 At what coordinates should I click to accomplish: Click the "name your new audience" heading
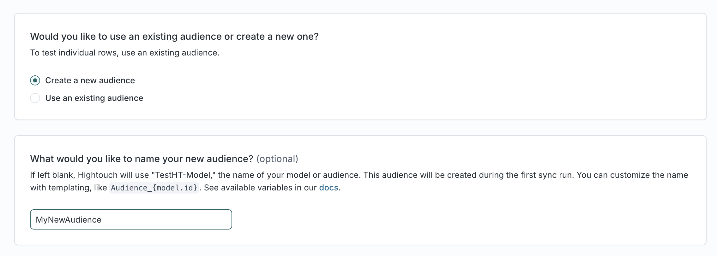coord(142,159)
